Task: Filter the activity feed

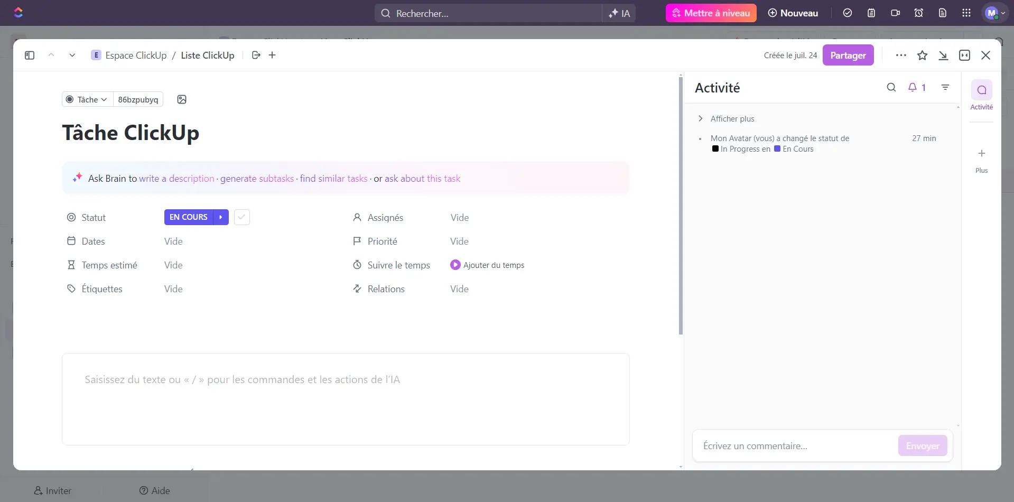Action: (945, 88)
